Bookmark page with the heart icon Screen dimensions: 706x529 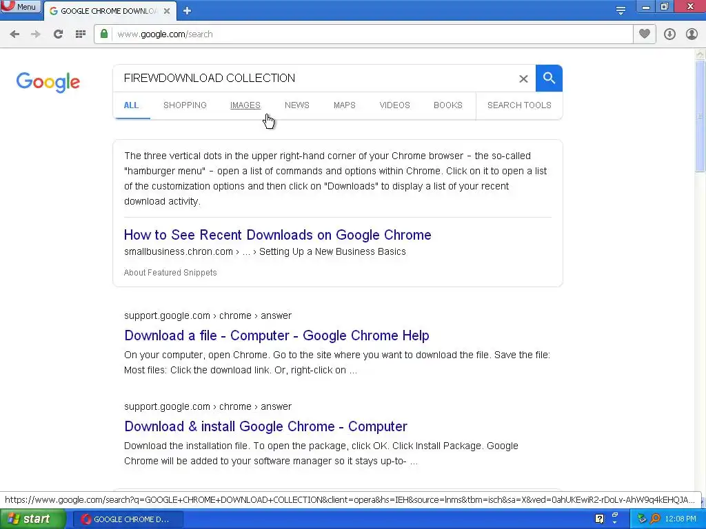click(x=645, y=34)
